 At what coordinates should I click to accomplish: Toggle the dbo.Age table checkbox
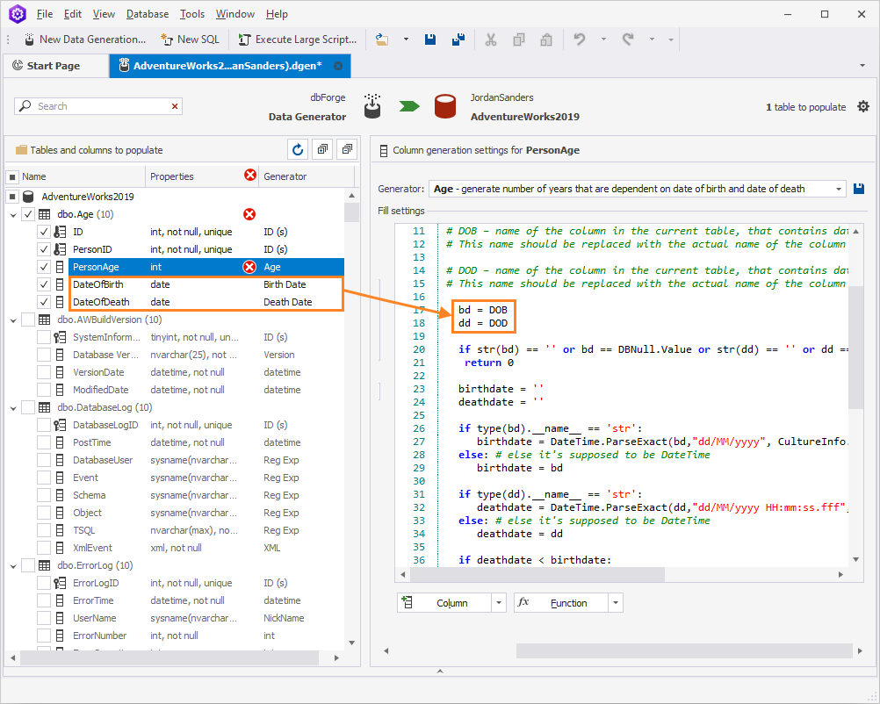coord(28,214)
